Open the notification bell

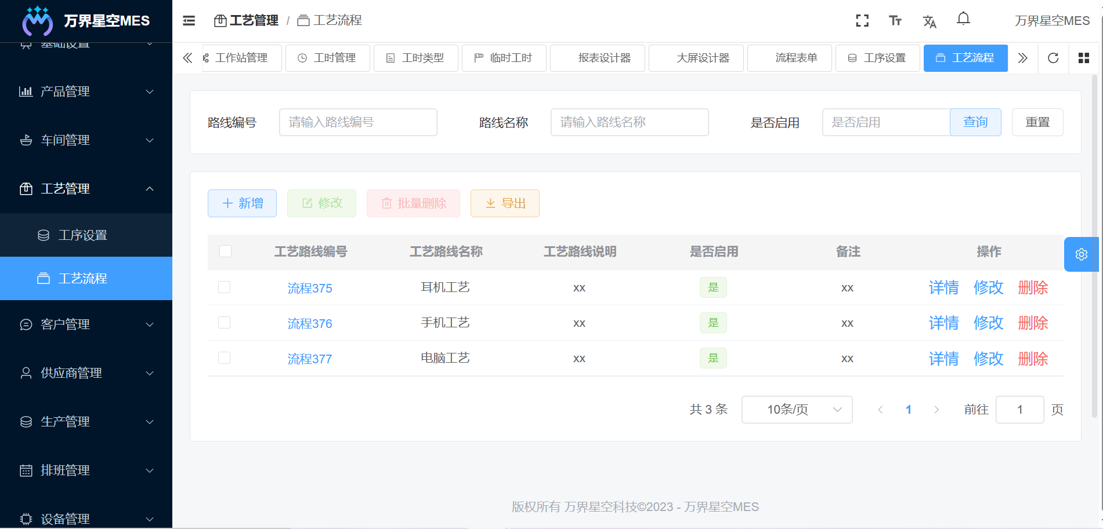tap(963, 19)
